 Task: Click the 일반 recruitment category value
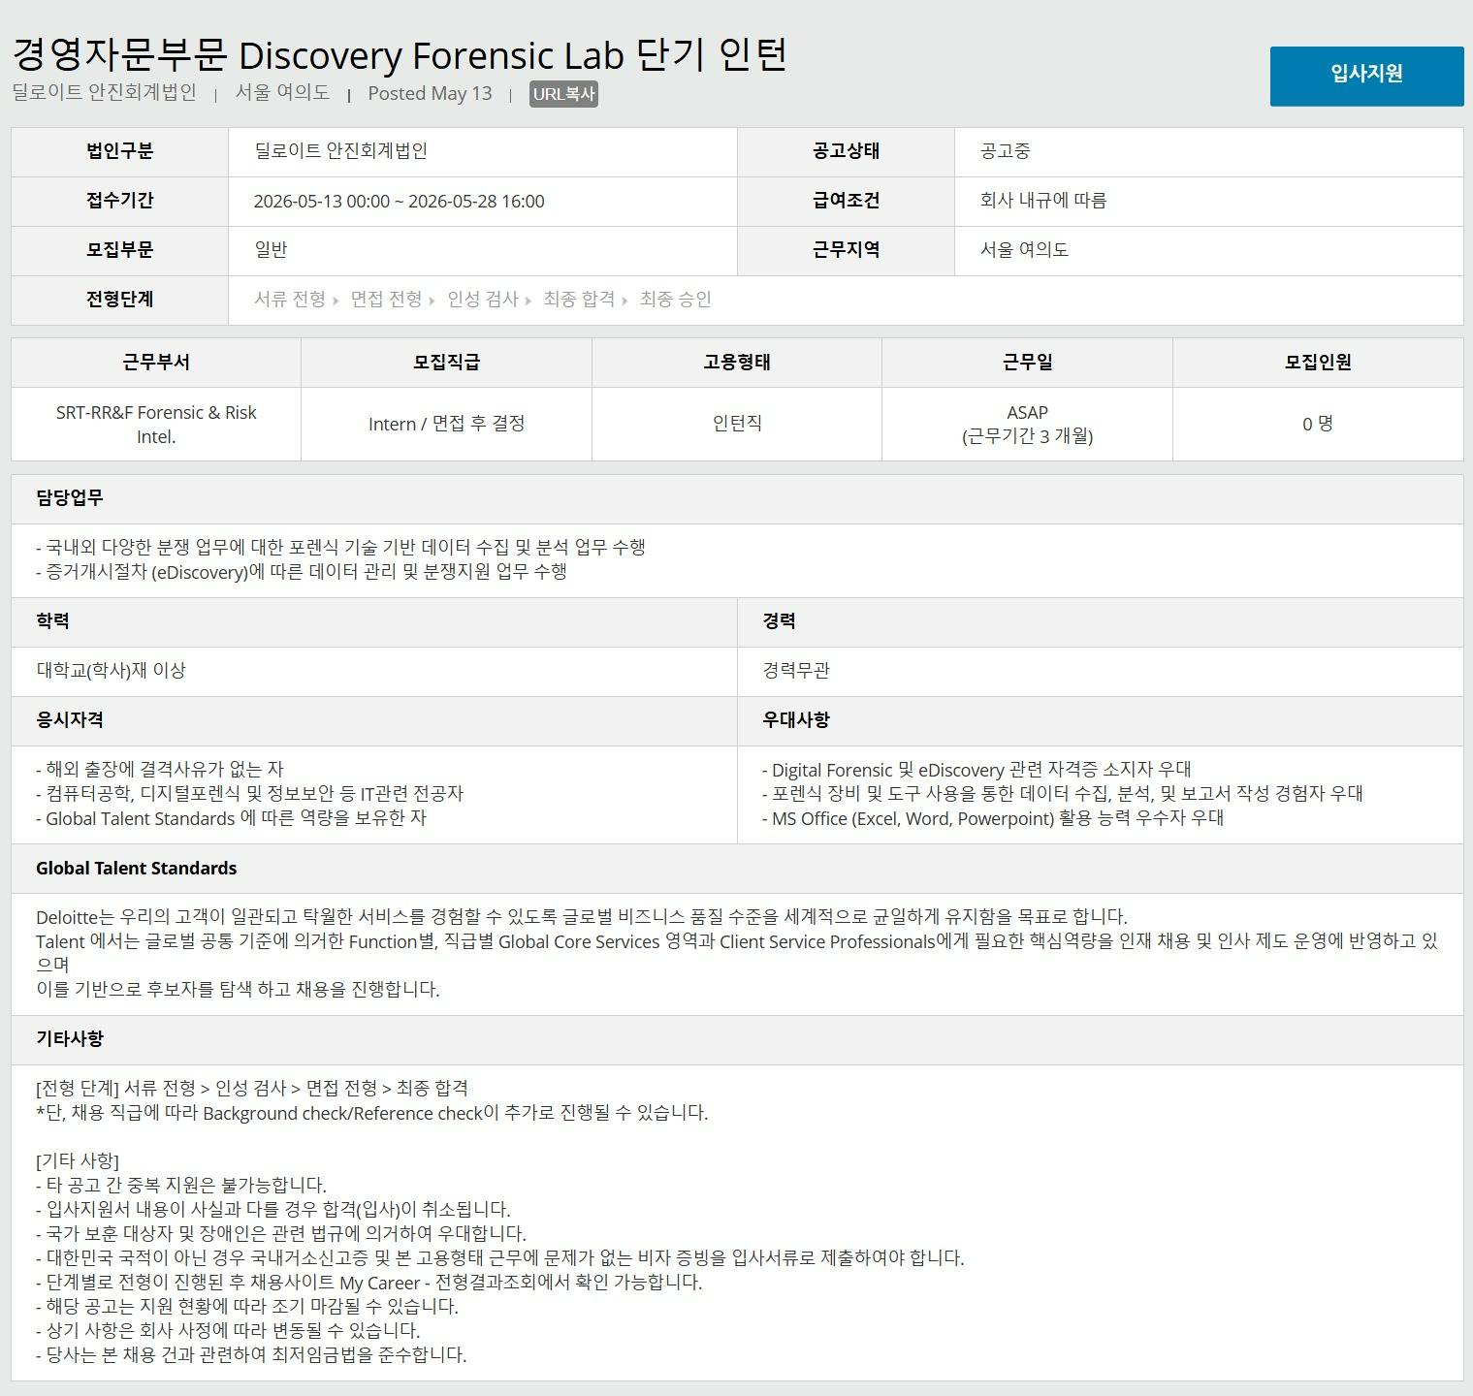(271, 250)
